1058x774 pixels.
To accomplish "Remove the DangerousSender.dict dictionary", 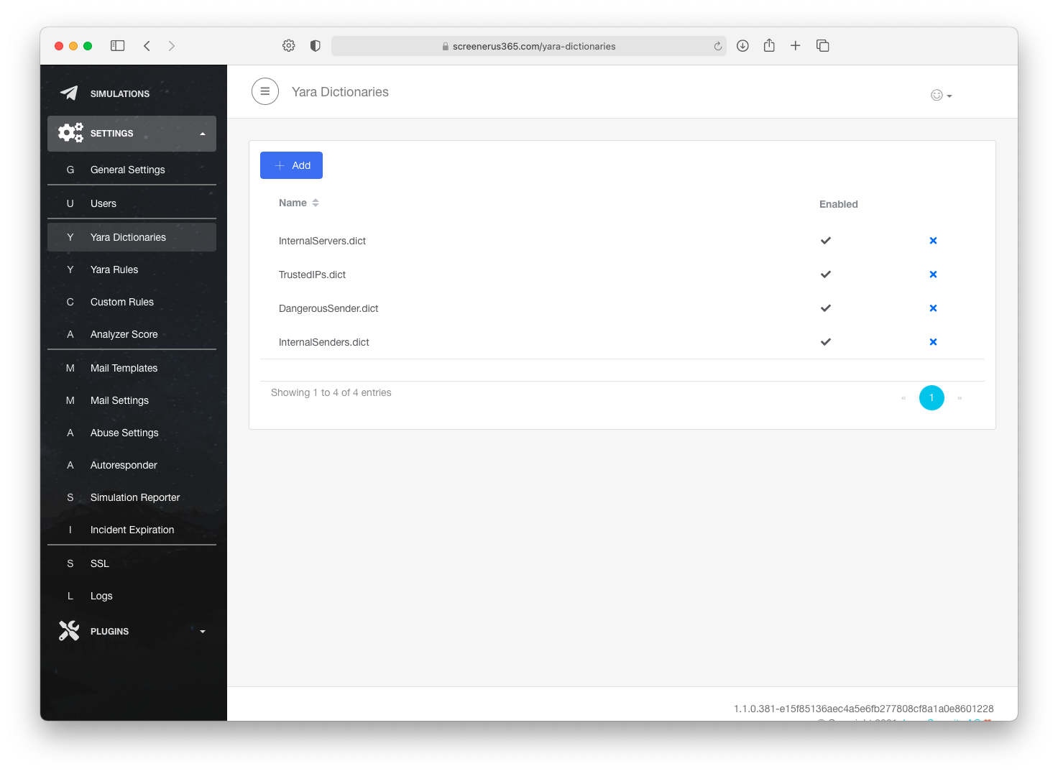I will pos(933,308).
